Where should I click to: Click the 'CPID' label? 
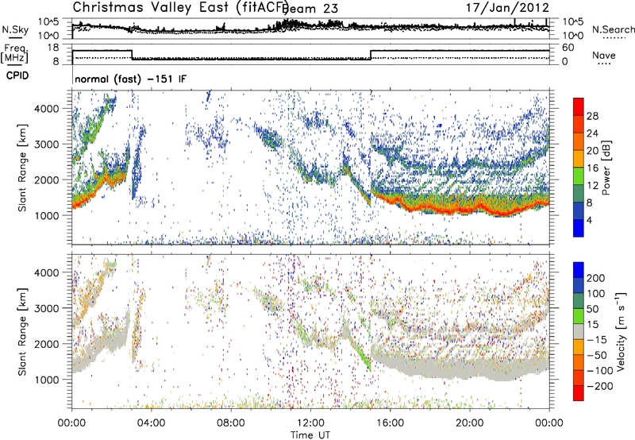17,75
